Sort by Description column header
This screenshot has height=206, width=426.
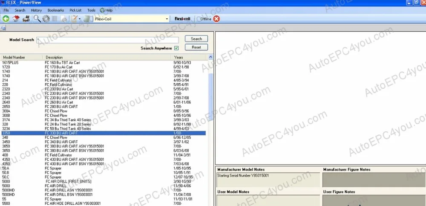[x=108, y=58]
